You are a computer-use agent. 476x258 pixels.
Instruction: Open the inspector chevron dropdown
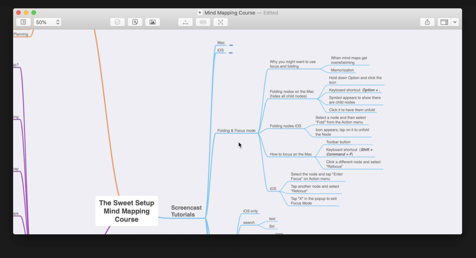pos(455,22)
